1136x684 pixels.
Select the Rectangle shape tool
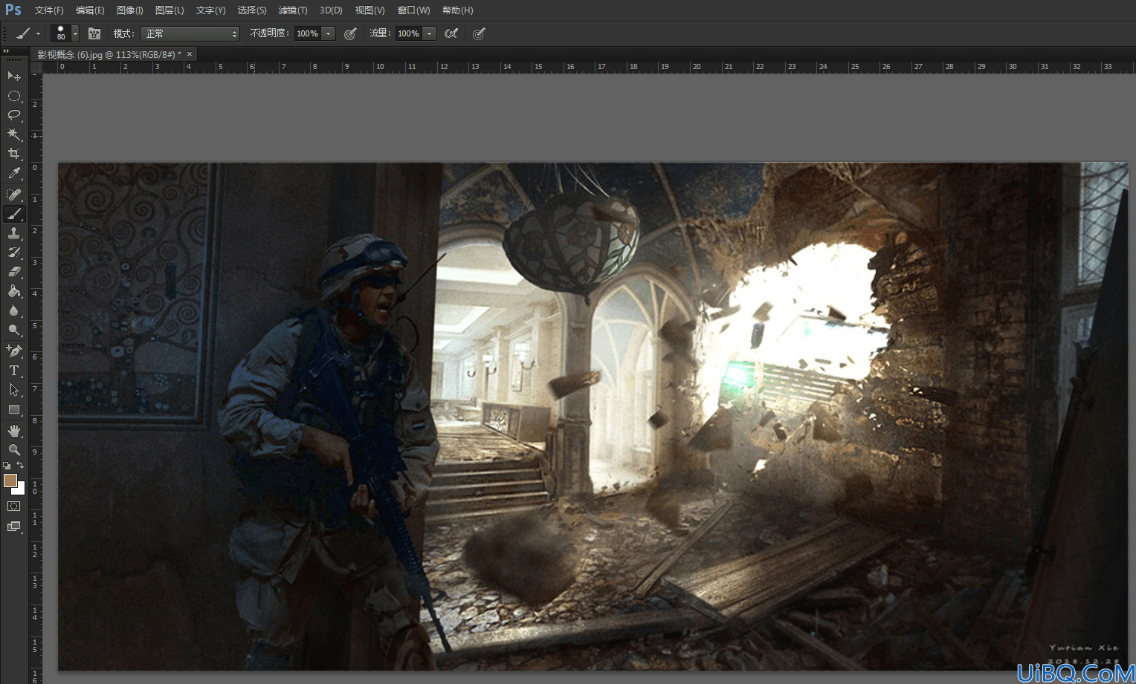point(14,409)
